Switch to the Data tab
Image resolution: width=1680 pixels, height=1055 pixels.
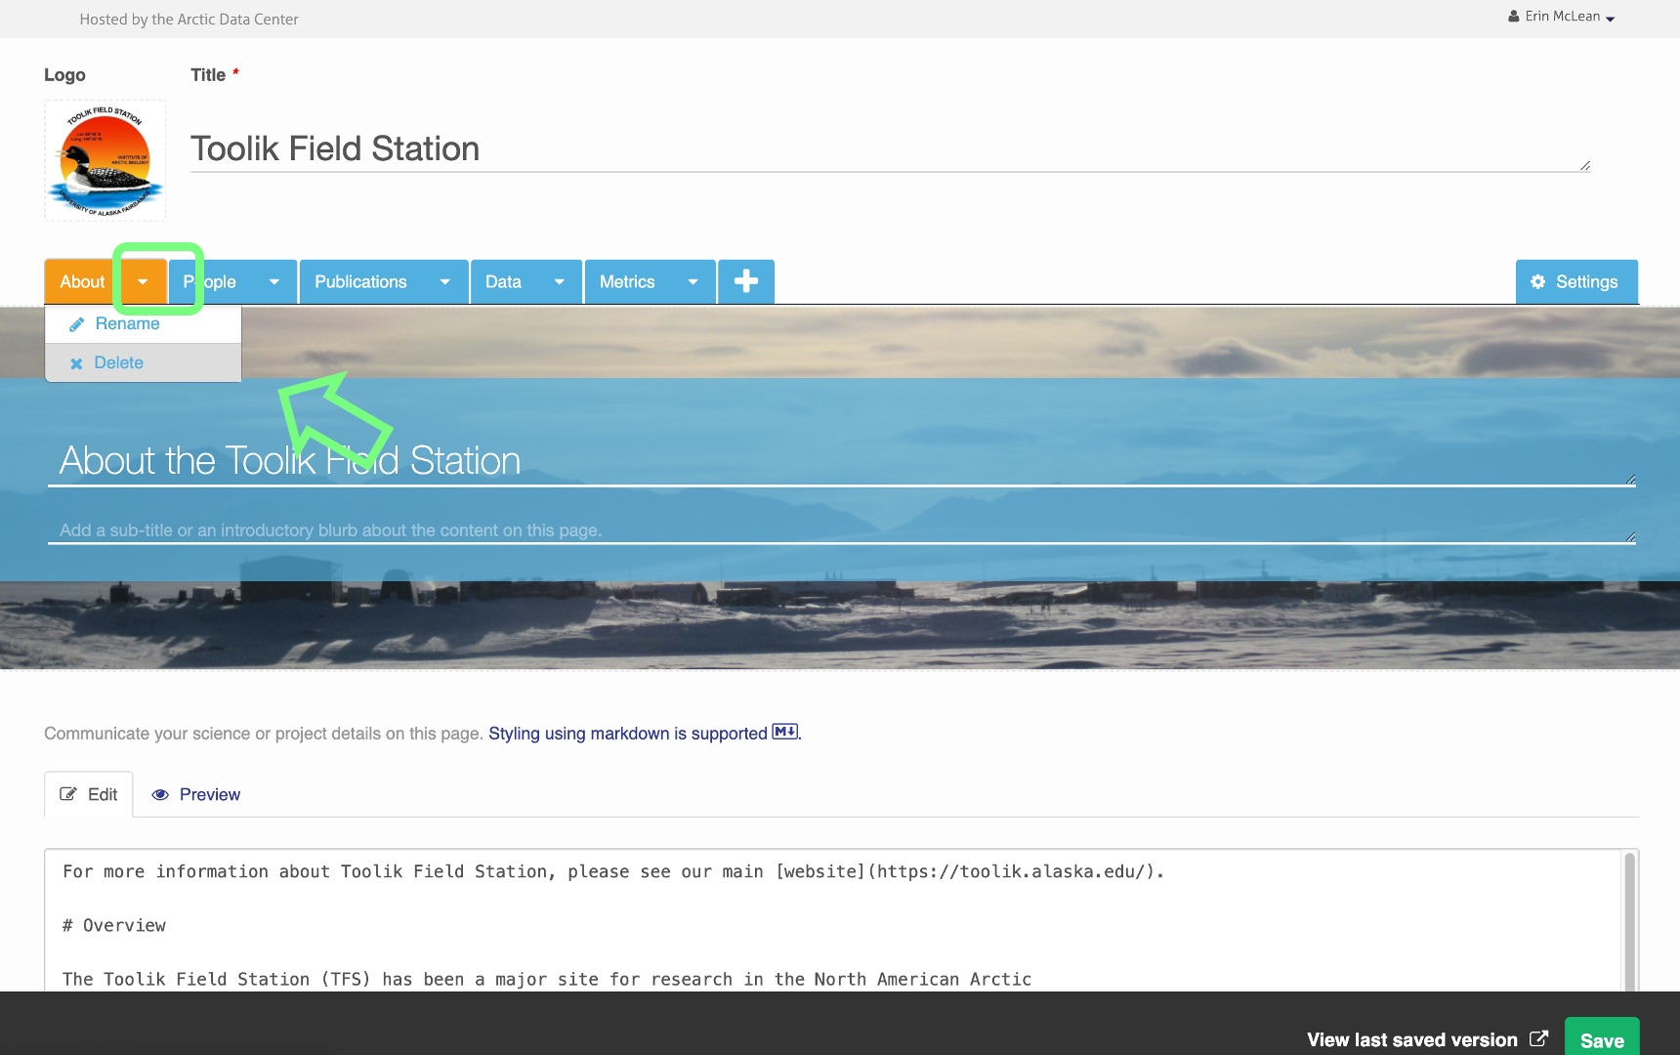[503, 281]
